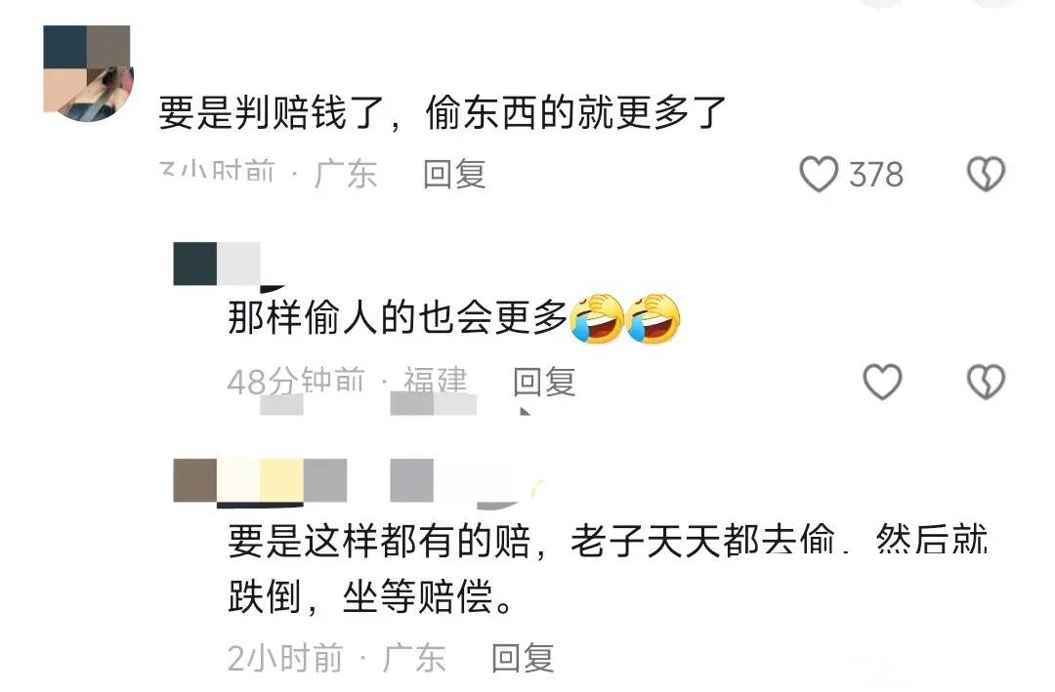Viewport: 1055px width, 692px height.
Task: Dislike the first comment via broken heart
Action: [986, 174]
